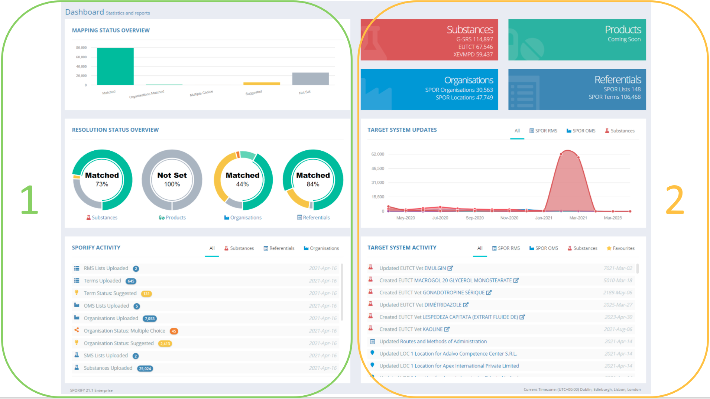Image resolution: width=710 pixels, height=399 pixels.
Task: Click the Sporify Activity list scrollbar
Action: (x=341, y=292)
